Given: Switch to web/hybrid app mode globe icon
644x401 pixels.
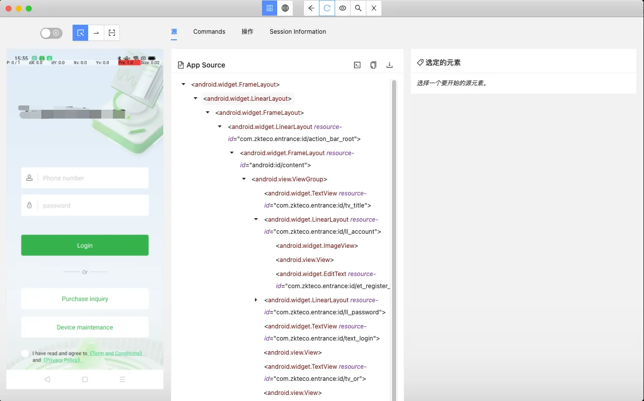Looking at the screenshot, I should tap(285, 8).
